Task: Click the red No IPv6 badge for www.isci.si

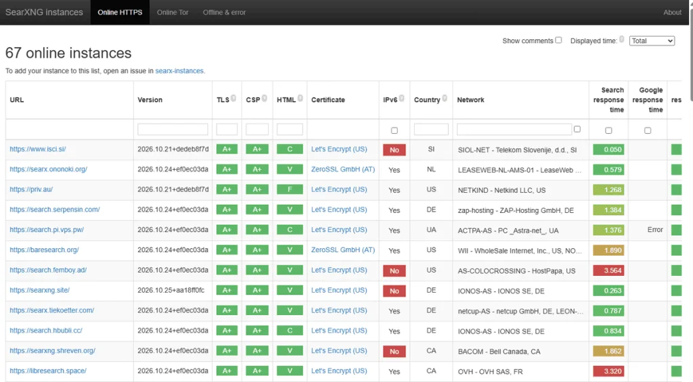Action: click(x=395, y=149)
